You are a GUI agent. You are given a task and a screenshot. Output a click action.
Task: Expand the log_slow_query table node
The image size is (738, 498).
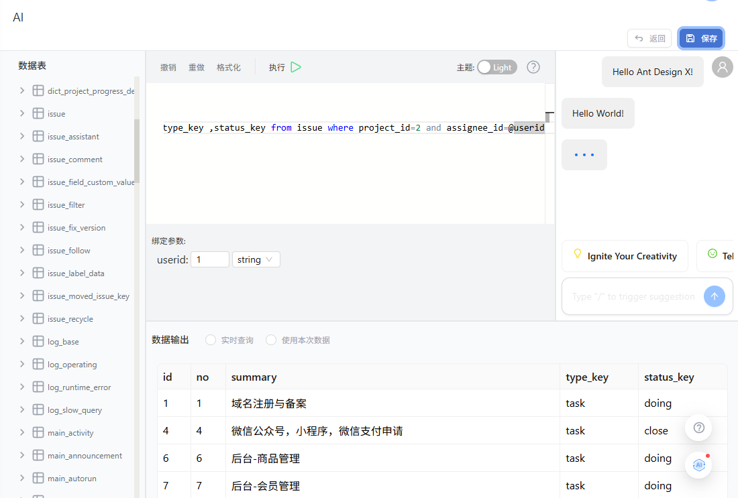[21, 410]
